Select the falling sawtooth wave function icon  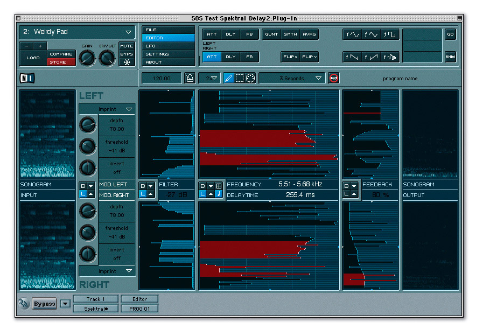352,56
